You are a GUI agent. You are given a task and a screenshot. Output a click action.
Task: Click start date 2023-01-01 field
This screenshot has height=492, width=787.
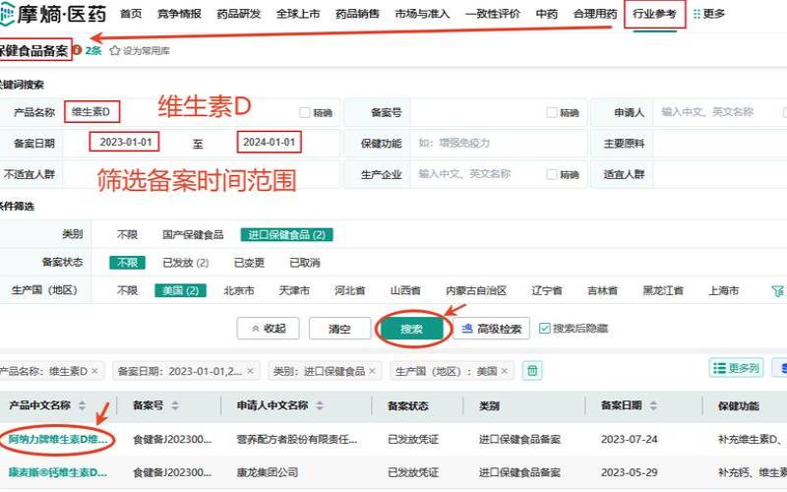point(126,142)
